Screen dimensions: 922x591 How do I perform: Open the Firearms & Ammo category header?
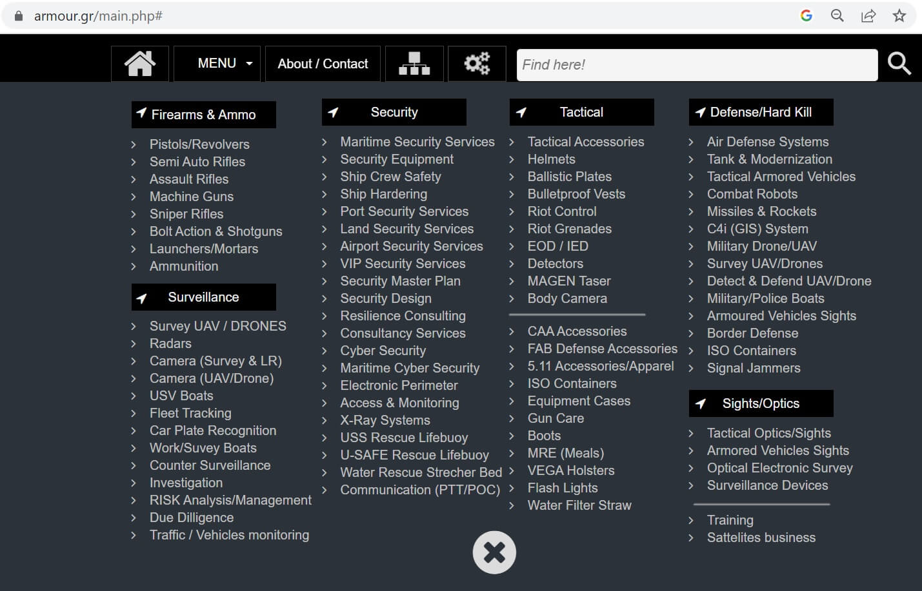[x=203, y=115]
